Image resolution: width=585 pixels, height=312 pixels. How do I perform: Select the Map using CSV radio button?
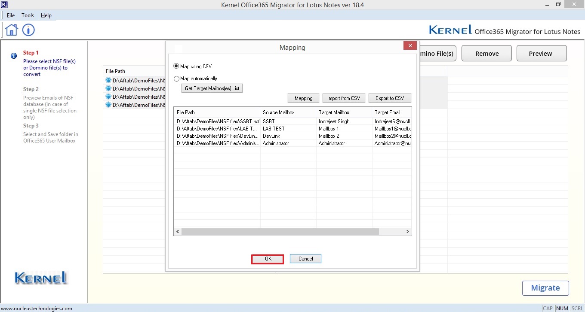tap(176, 67)
